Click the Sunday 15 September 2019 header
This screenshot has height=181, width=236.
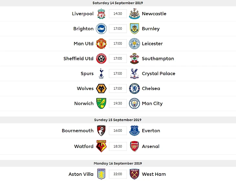coord(118,120)
